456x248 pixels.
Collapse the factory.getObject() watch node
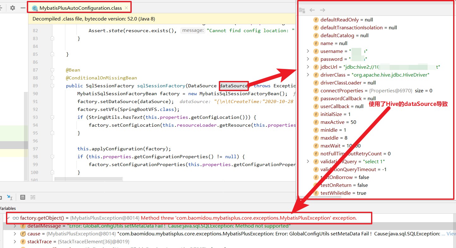[8, 218]
